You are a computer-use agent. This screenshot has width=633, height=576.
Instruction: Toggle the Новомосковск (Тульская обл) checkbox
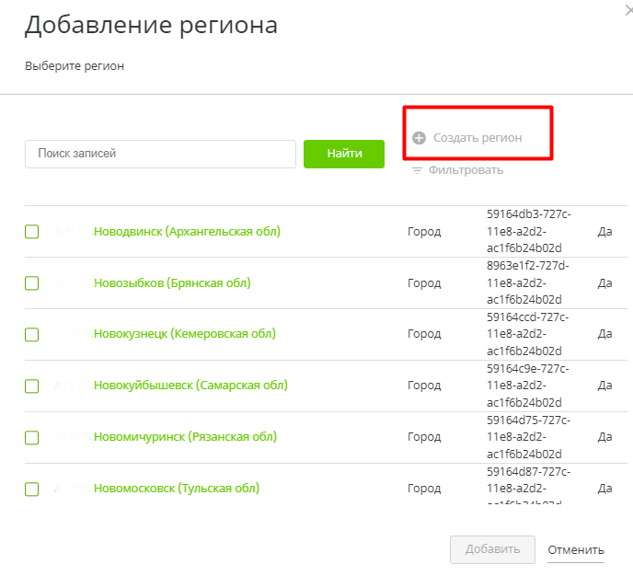(x=32, y=490)
